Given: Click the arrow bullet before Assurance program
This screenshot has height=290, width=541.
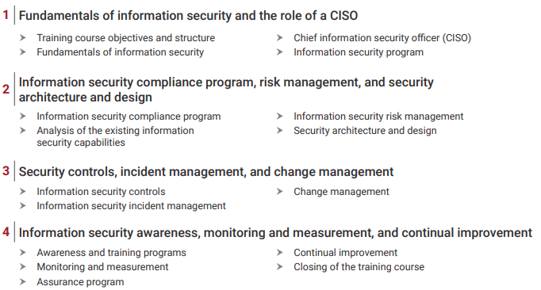Looking at the screenshot, I should point(23,282).
